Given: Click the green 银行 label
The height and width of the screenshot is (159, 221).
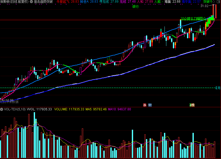Looking at the screenshot, I should (135, 7).
